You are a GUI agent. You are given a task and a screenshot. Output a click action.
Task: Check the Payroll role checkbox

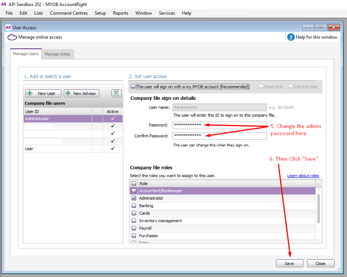pyautogui.click(x=134, y=228)
